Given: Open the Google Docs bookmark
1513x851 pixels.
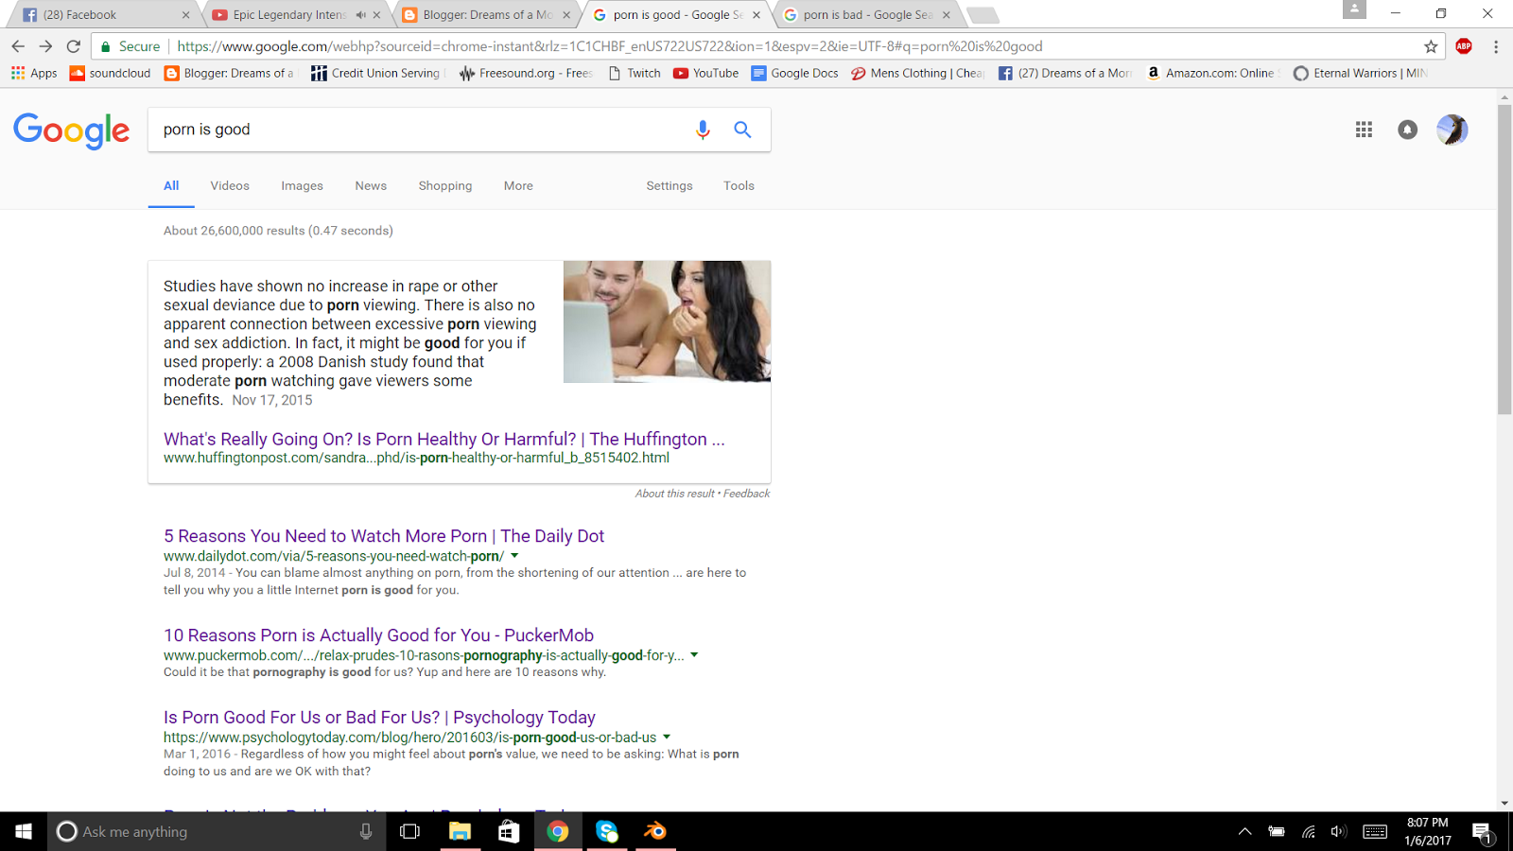Looking at the screenshot, I should click(x=794, y=73).
